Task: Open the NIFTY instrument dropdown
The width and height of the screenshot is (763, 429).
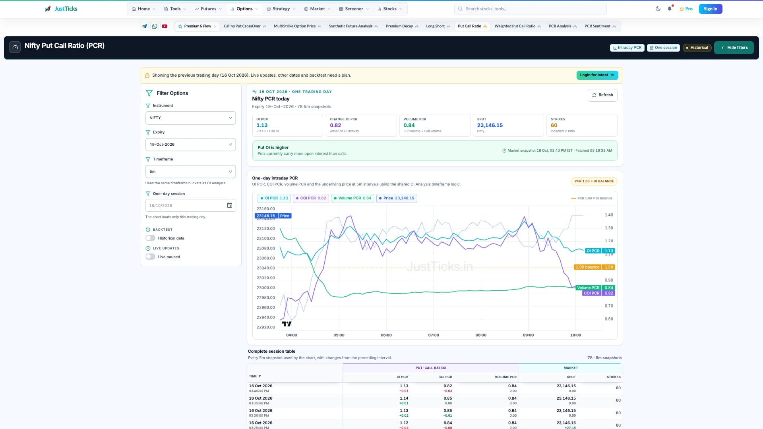Action: [x=191, y=118]
